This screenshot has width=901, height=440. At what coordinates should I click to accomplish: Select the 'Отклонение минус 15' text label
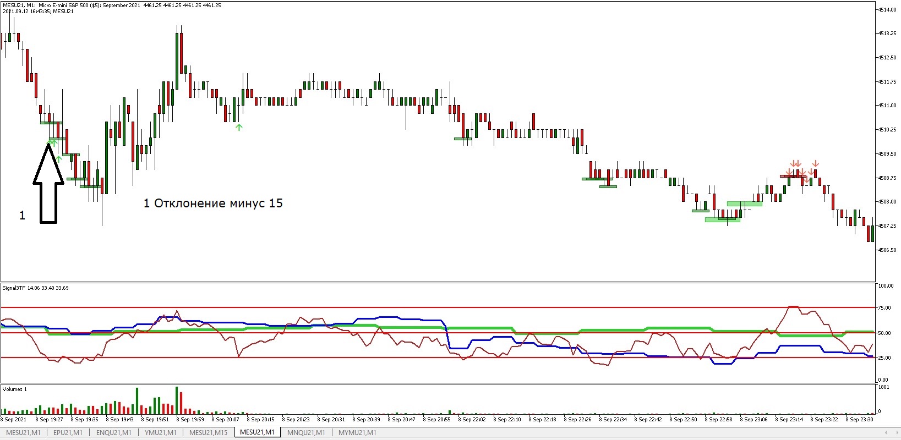(x=219, y=203)
